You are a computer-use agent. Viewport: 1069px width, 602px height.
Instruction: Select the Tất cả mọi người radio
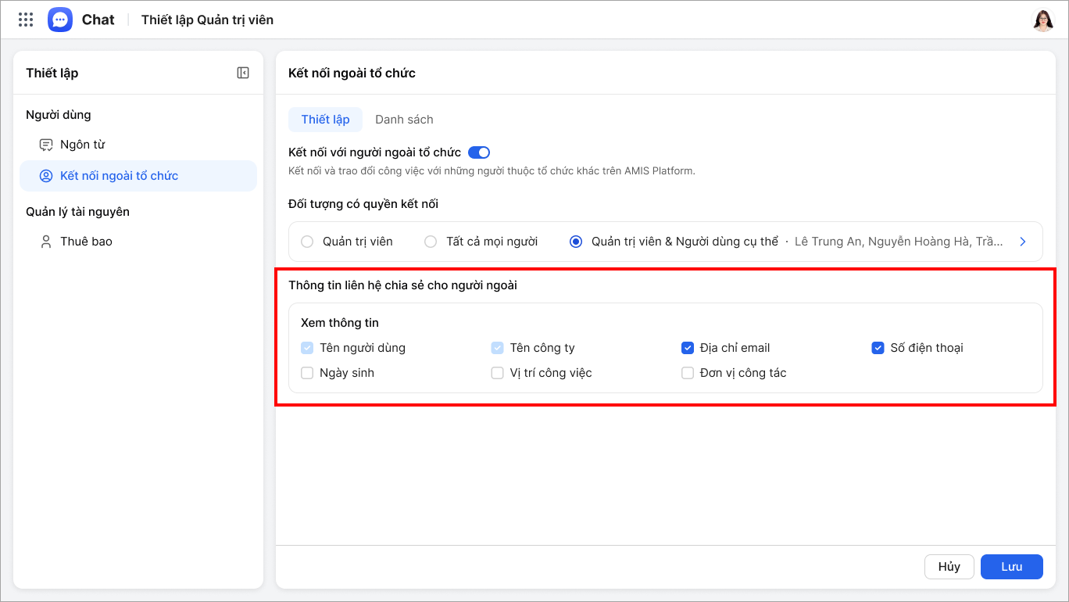tap(431, 242)
